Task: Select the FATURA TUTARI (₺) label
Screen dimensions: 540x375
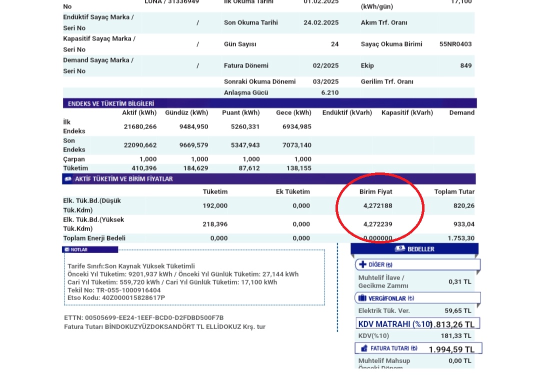Action: [x=393, y=348]
